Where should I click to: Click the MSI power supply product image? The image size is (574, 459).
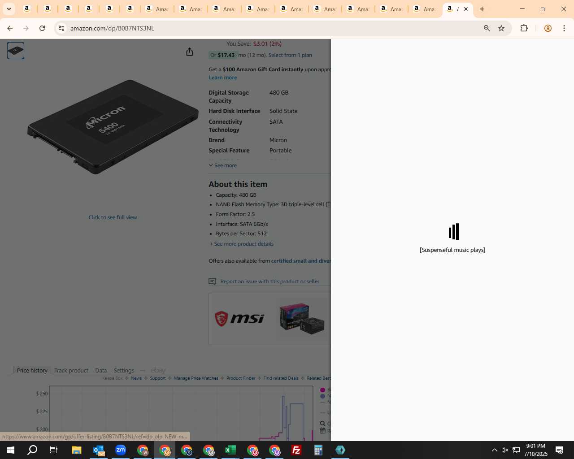[x=302, y=319]
